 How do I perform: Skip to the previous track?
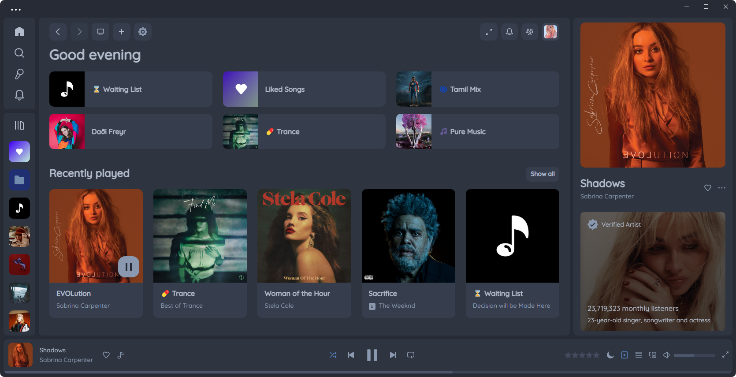[351, 355]
